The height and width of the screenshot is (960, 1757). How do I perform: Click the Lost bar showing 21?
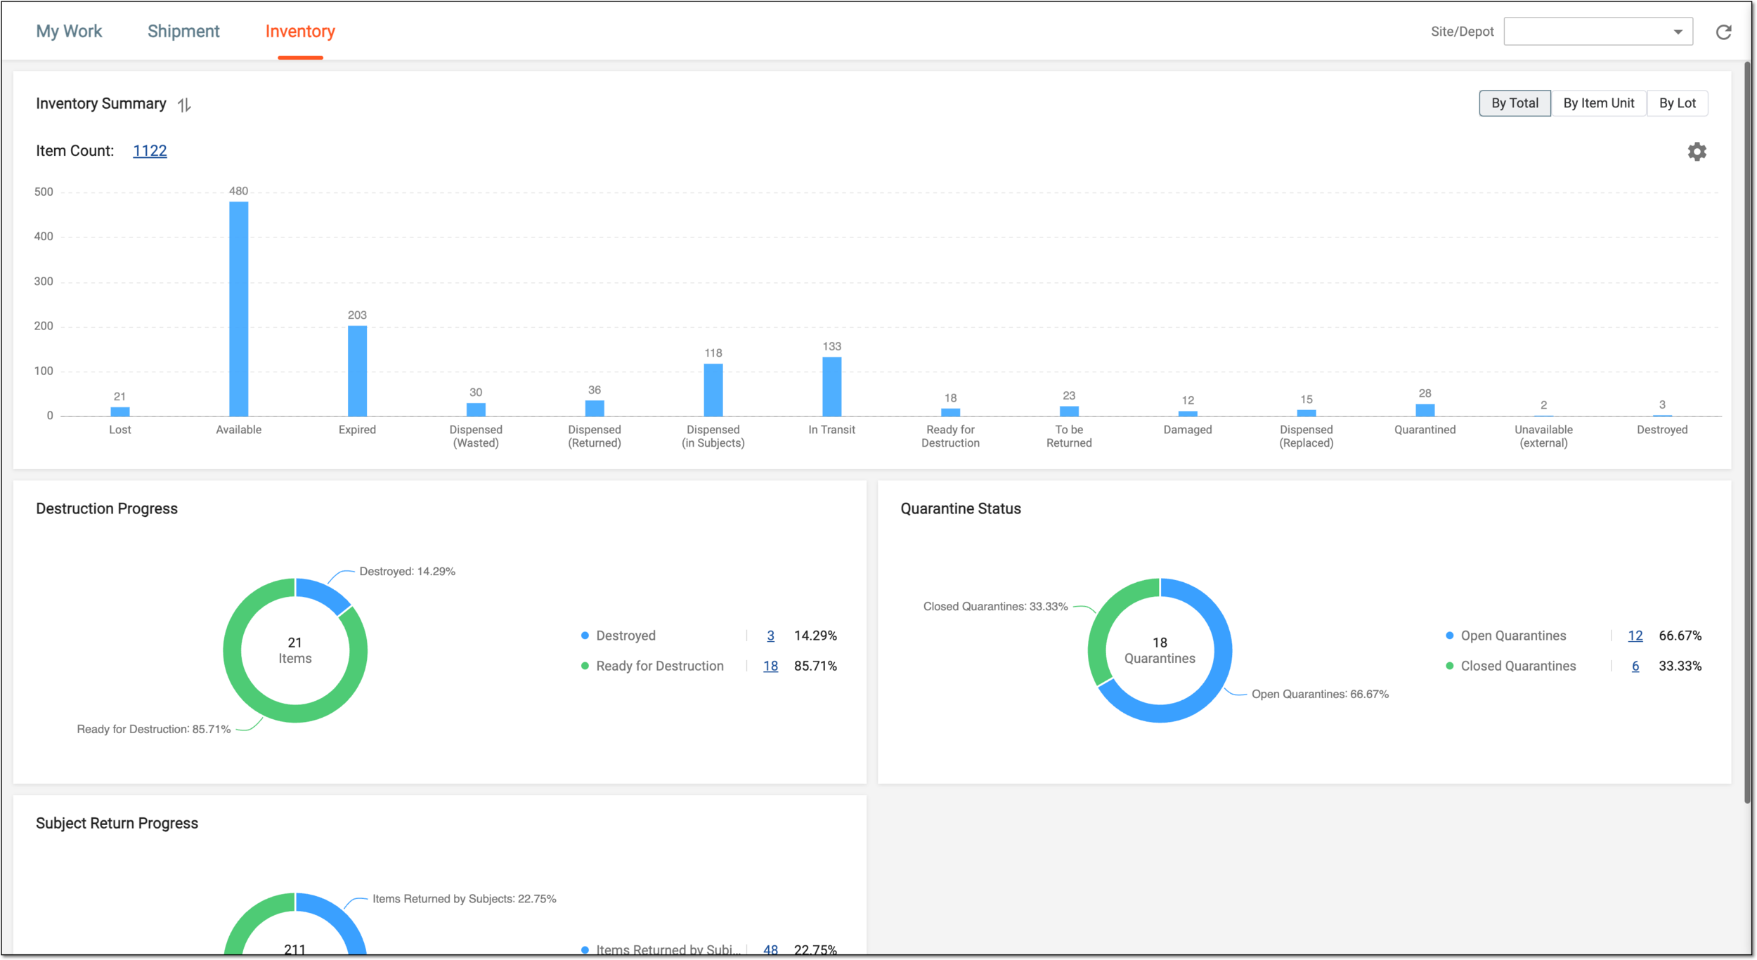pyautogui.click(x=120, y=412)
